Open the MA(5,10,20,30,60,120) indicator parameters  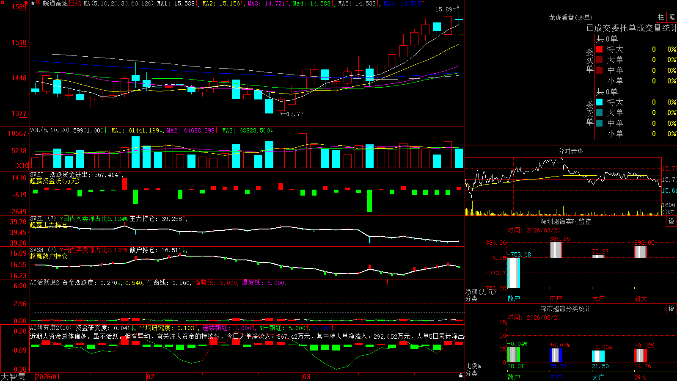pos(118,3)
